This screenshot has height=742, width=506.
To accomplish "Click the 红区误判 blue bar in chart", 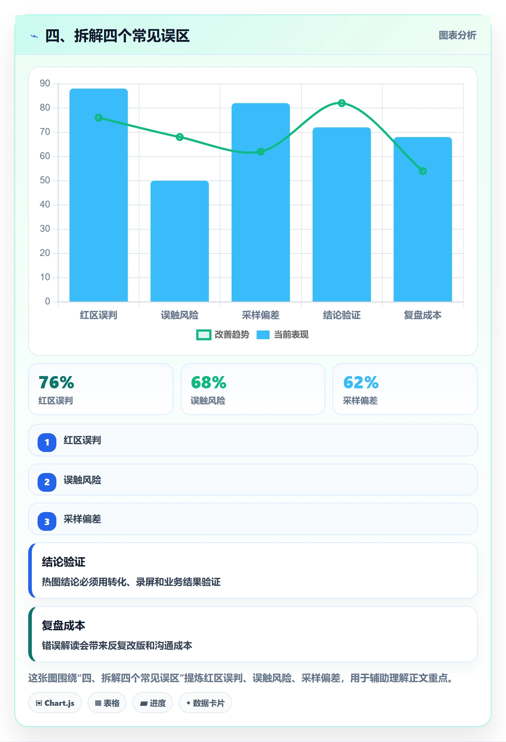I will [99, 195].
